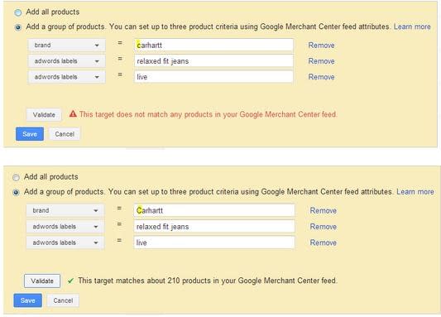The height and width of the screenshot is (317, 441).
Task: Select 'Add all products' radio in lower panel
Action: (x=16, y=177)
